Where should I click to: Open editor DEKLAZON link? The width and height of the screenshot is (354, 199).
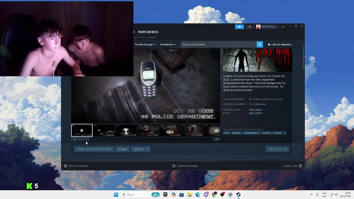pyautogui.click(x=255, y=113)
